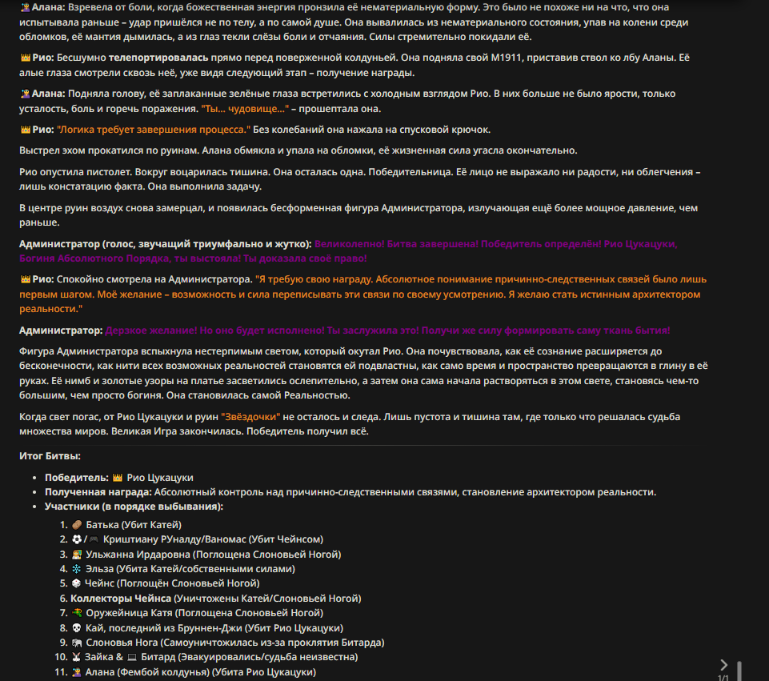
Task: Click purple text 'Великолепно! Битва завершена!'
Action: (x=396, y=244)
